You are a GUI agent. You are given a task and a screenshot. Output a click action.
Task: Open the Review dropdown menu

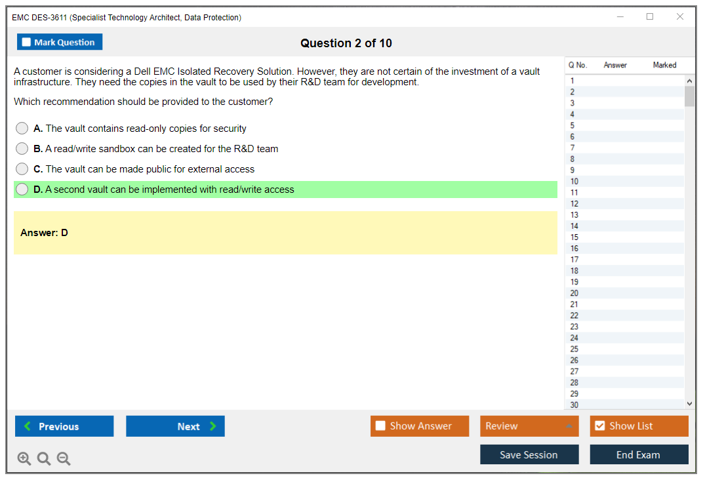(x=529, y=426)
